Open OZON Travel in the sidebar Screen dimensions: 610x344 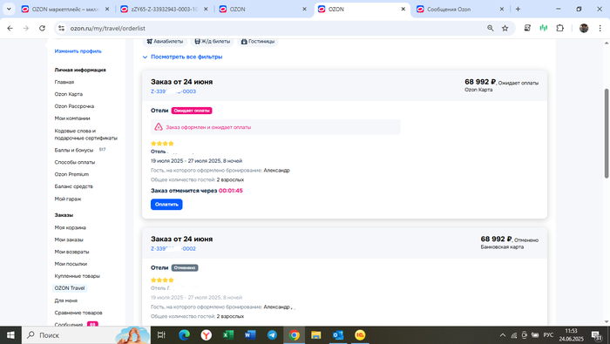pyautogui.click(x=70, y=288)
